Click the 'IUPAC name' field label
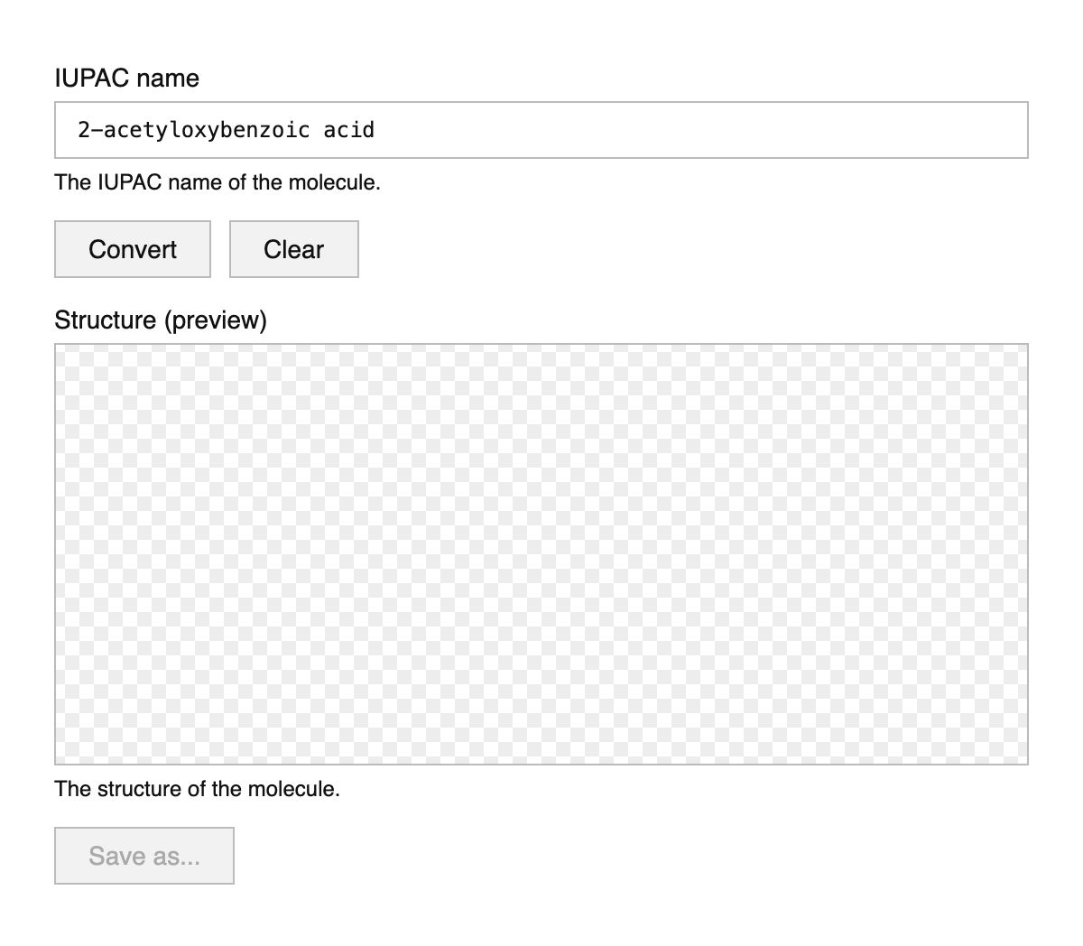Screen dimensions: 1083x946 tap(126, 79)
